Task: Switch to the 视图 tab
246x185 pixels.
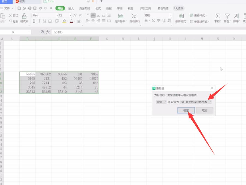Action: (x=131, y=8)
